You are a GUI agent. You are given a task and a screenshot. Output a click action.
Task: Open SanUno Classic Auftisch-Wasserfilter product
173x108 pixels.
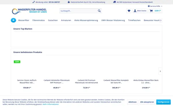point(27,82)
